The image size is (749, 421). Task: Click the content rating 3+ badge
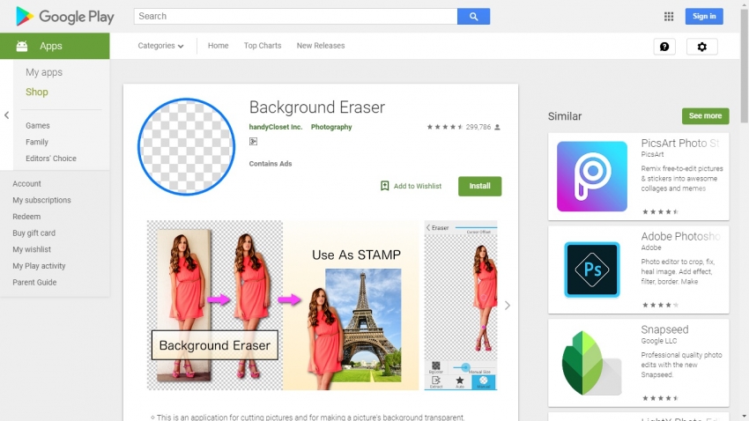pyautogui.click(x=253, y=141)
